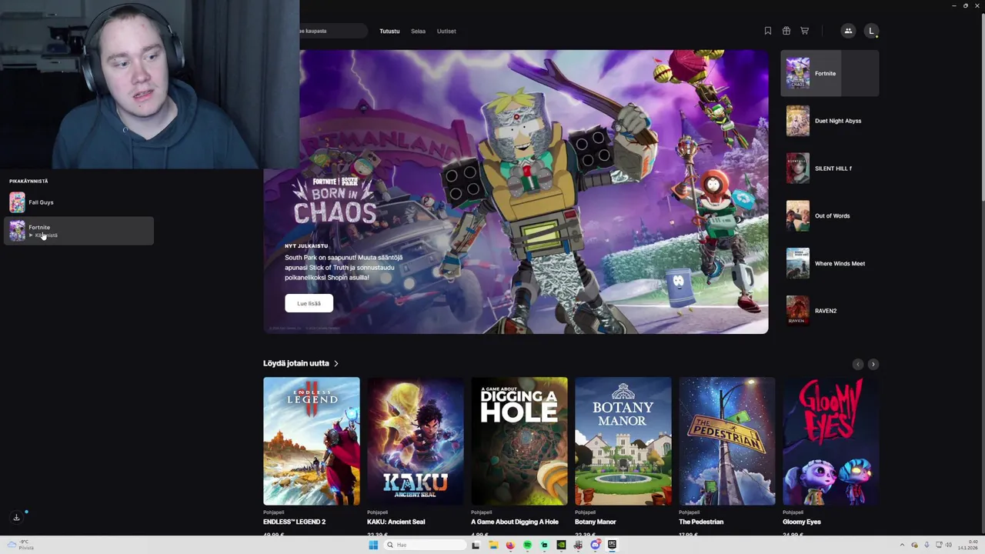Select SILENT HILL f in featured list
Viewport: 985px width, 554px height.
[830, 169]
